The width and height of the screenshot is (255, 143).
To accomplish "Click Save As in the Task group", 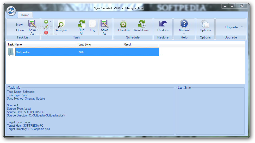I will coord(104,28).
